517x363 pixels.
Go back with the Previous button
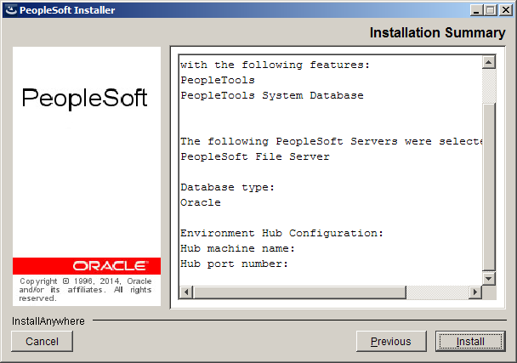click(x=391, y=341)
